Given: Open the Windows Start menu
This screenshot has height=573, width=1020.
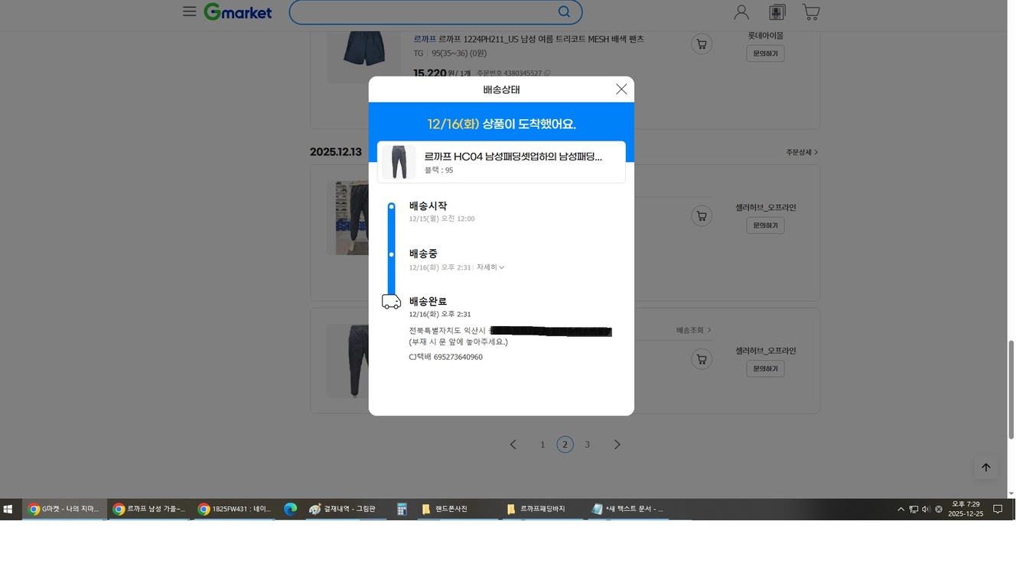Looking at the screenshot, I should 8,509.
